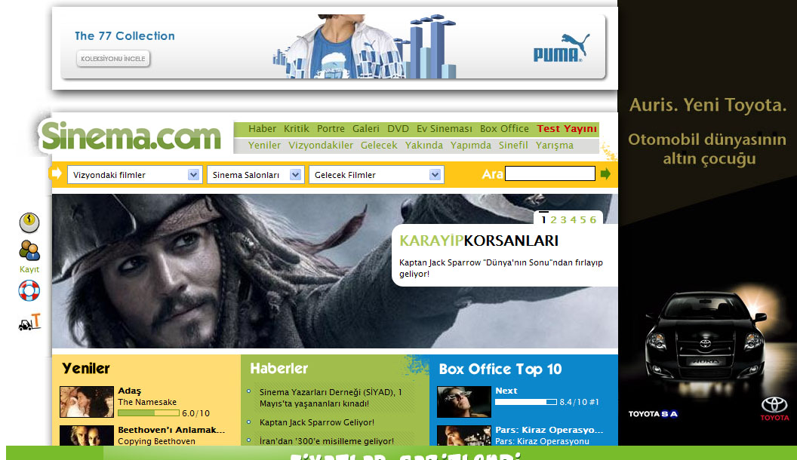
Task: Click the search input field next to Ara
Action: click(x=550, y=173)
